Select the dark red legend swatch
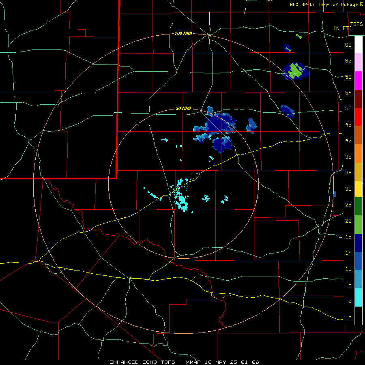 pyautogui.click(x=358, y=99)
